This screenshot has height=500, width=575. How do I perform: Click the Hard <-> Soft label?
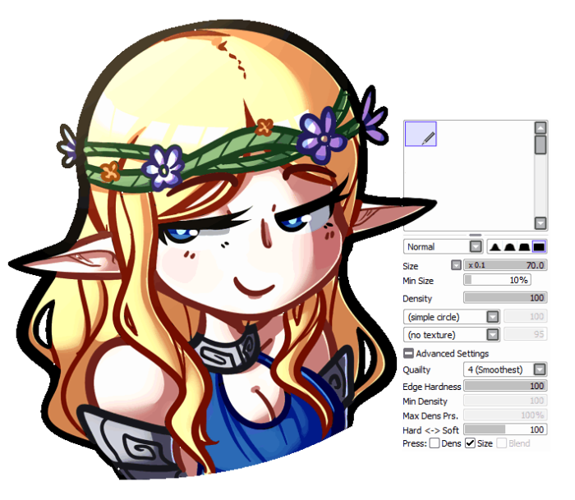[x=430, y=430]
